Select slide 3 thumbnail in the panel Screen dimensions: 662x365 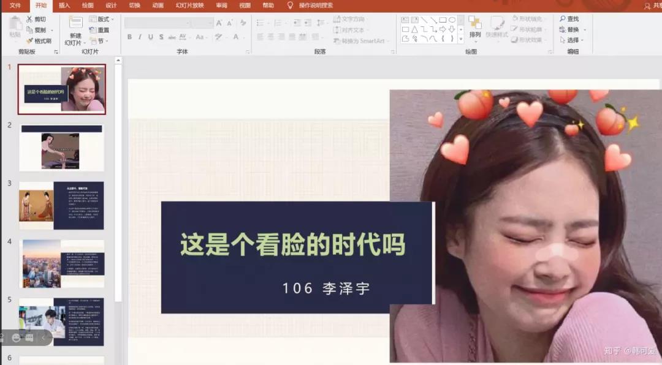(61, 205)
